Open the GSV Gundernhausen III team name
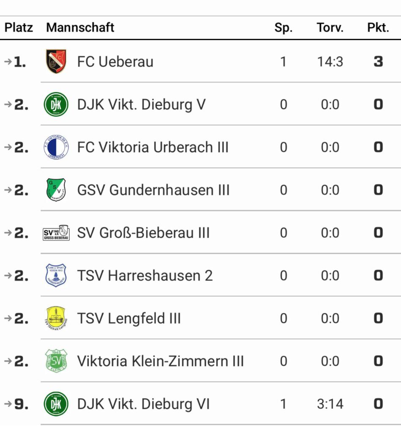The width and height of the screenshot is (401, 433). coord(153,190)
